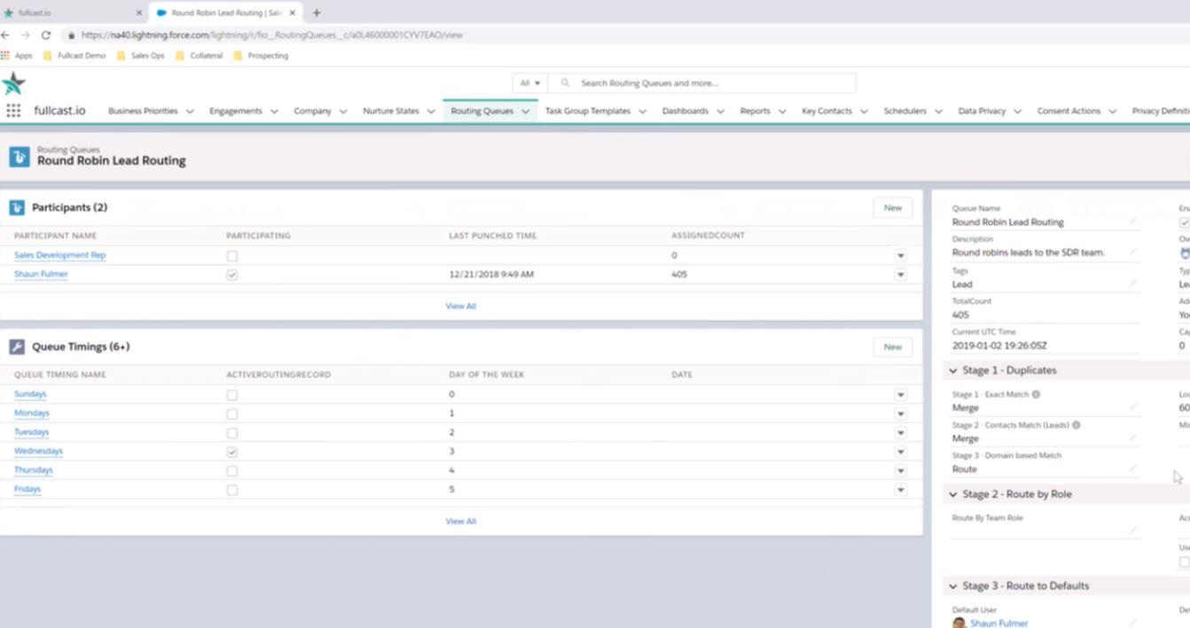Click New button in Participants section
1190x628 pixels.
(x=892, y=207)
